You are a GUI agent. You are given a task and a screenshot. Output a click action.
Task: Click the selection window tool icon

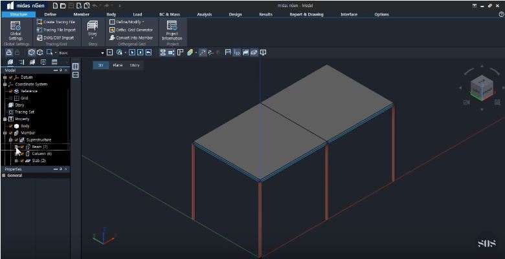tap(49, 52)
